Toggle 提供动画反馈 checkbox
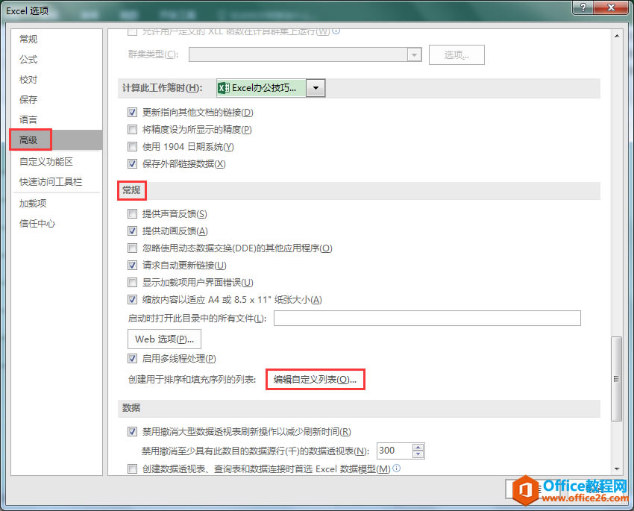The image size is (634, 511). point(132,231)
